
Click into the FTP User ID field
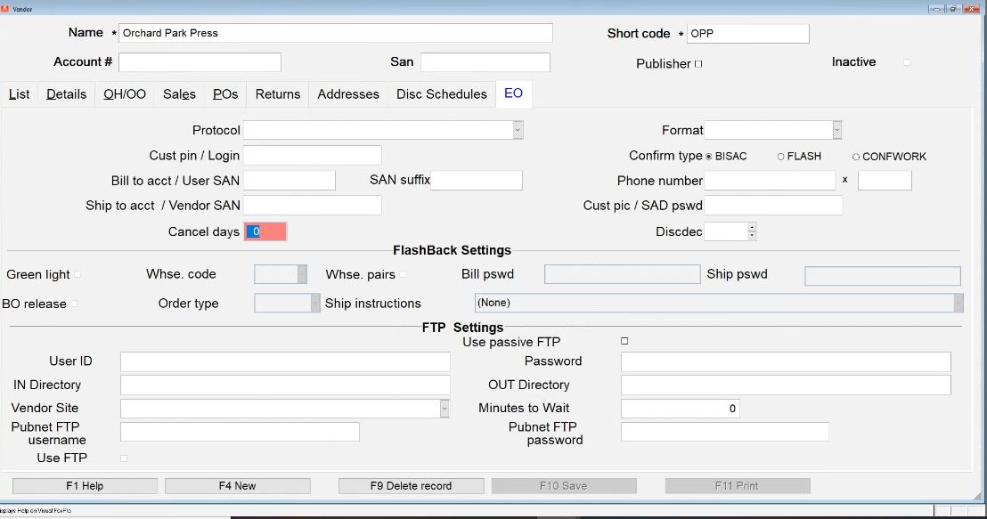[x=285, y=361]
